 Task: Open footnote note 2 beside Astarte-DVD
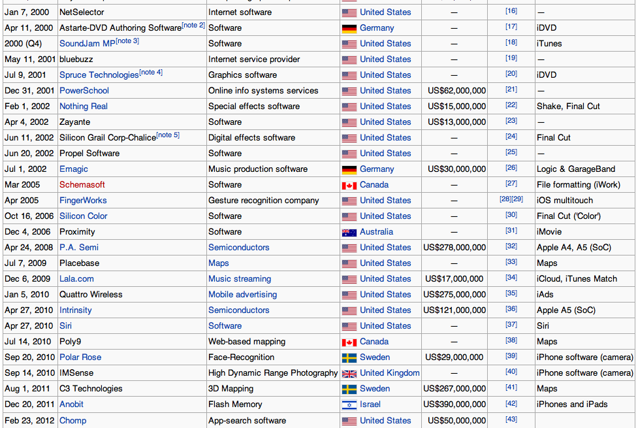tap(193, 25)
